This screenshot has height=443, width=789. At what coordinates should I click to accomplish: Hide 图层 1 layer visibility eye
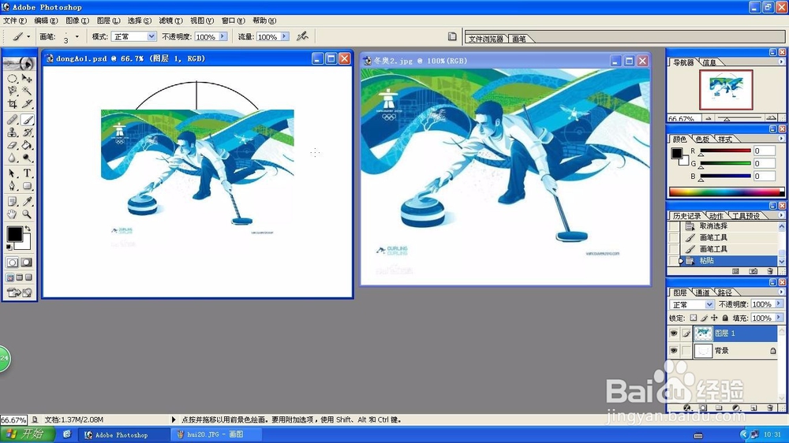[674, 333]
